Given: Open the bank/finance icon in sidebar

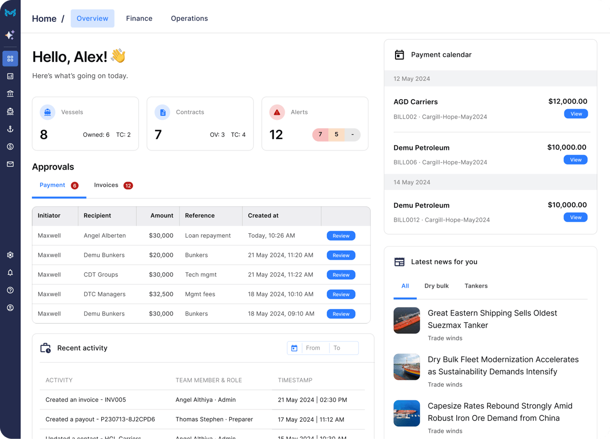Looking at the screenshot, I should pyautogui.click(x=10, y=93).
